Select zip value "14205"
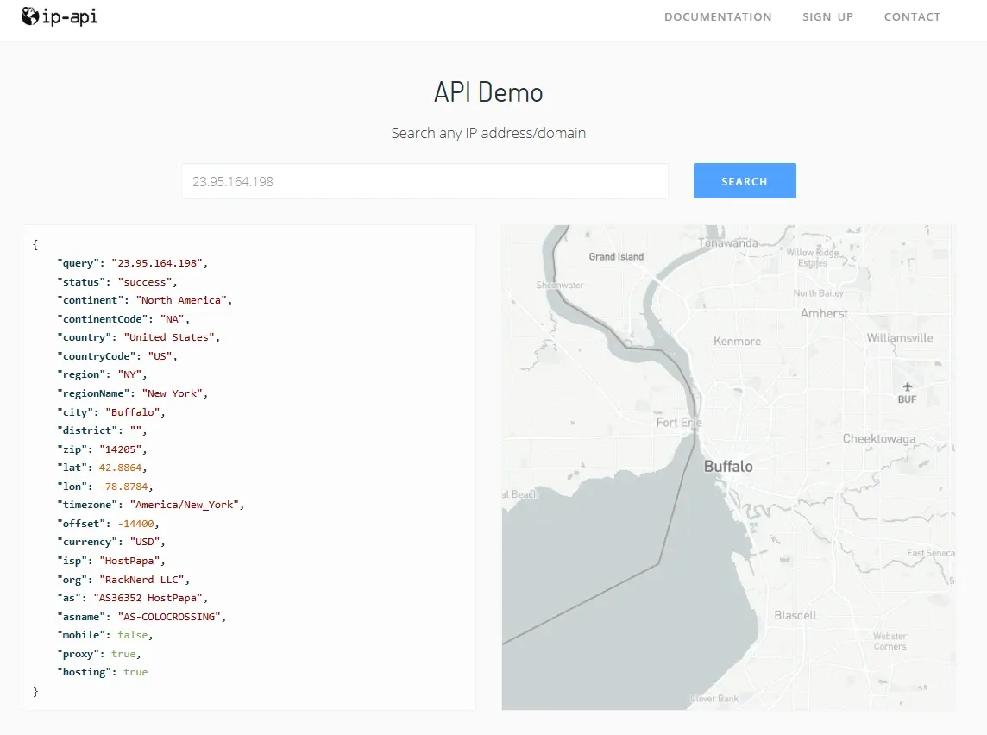 [120, 449]
